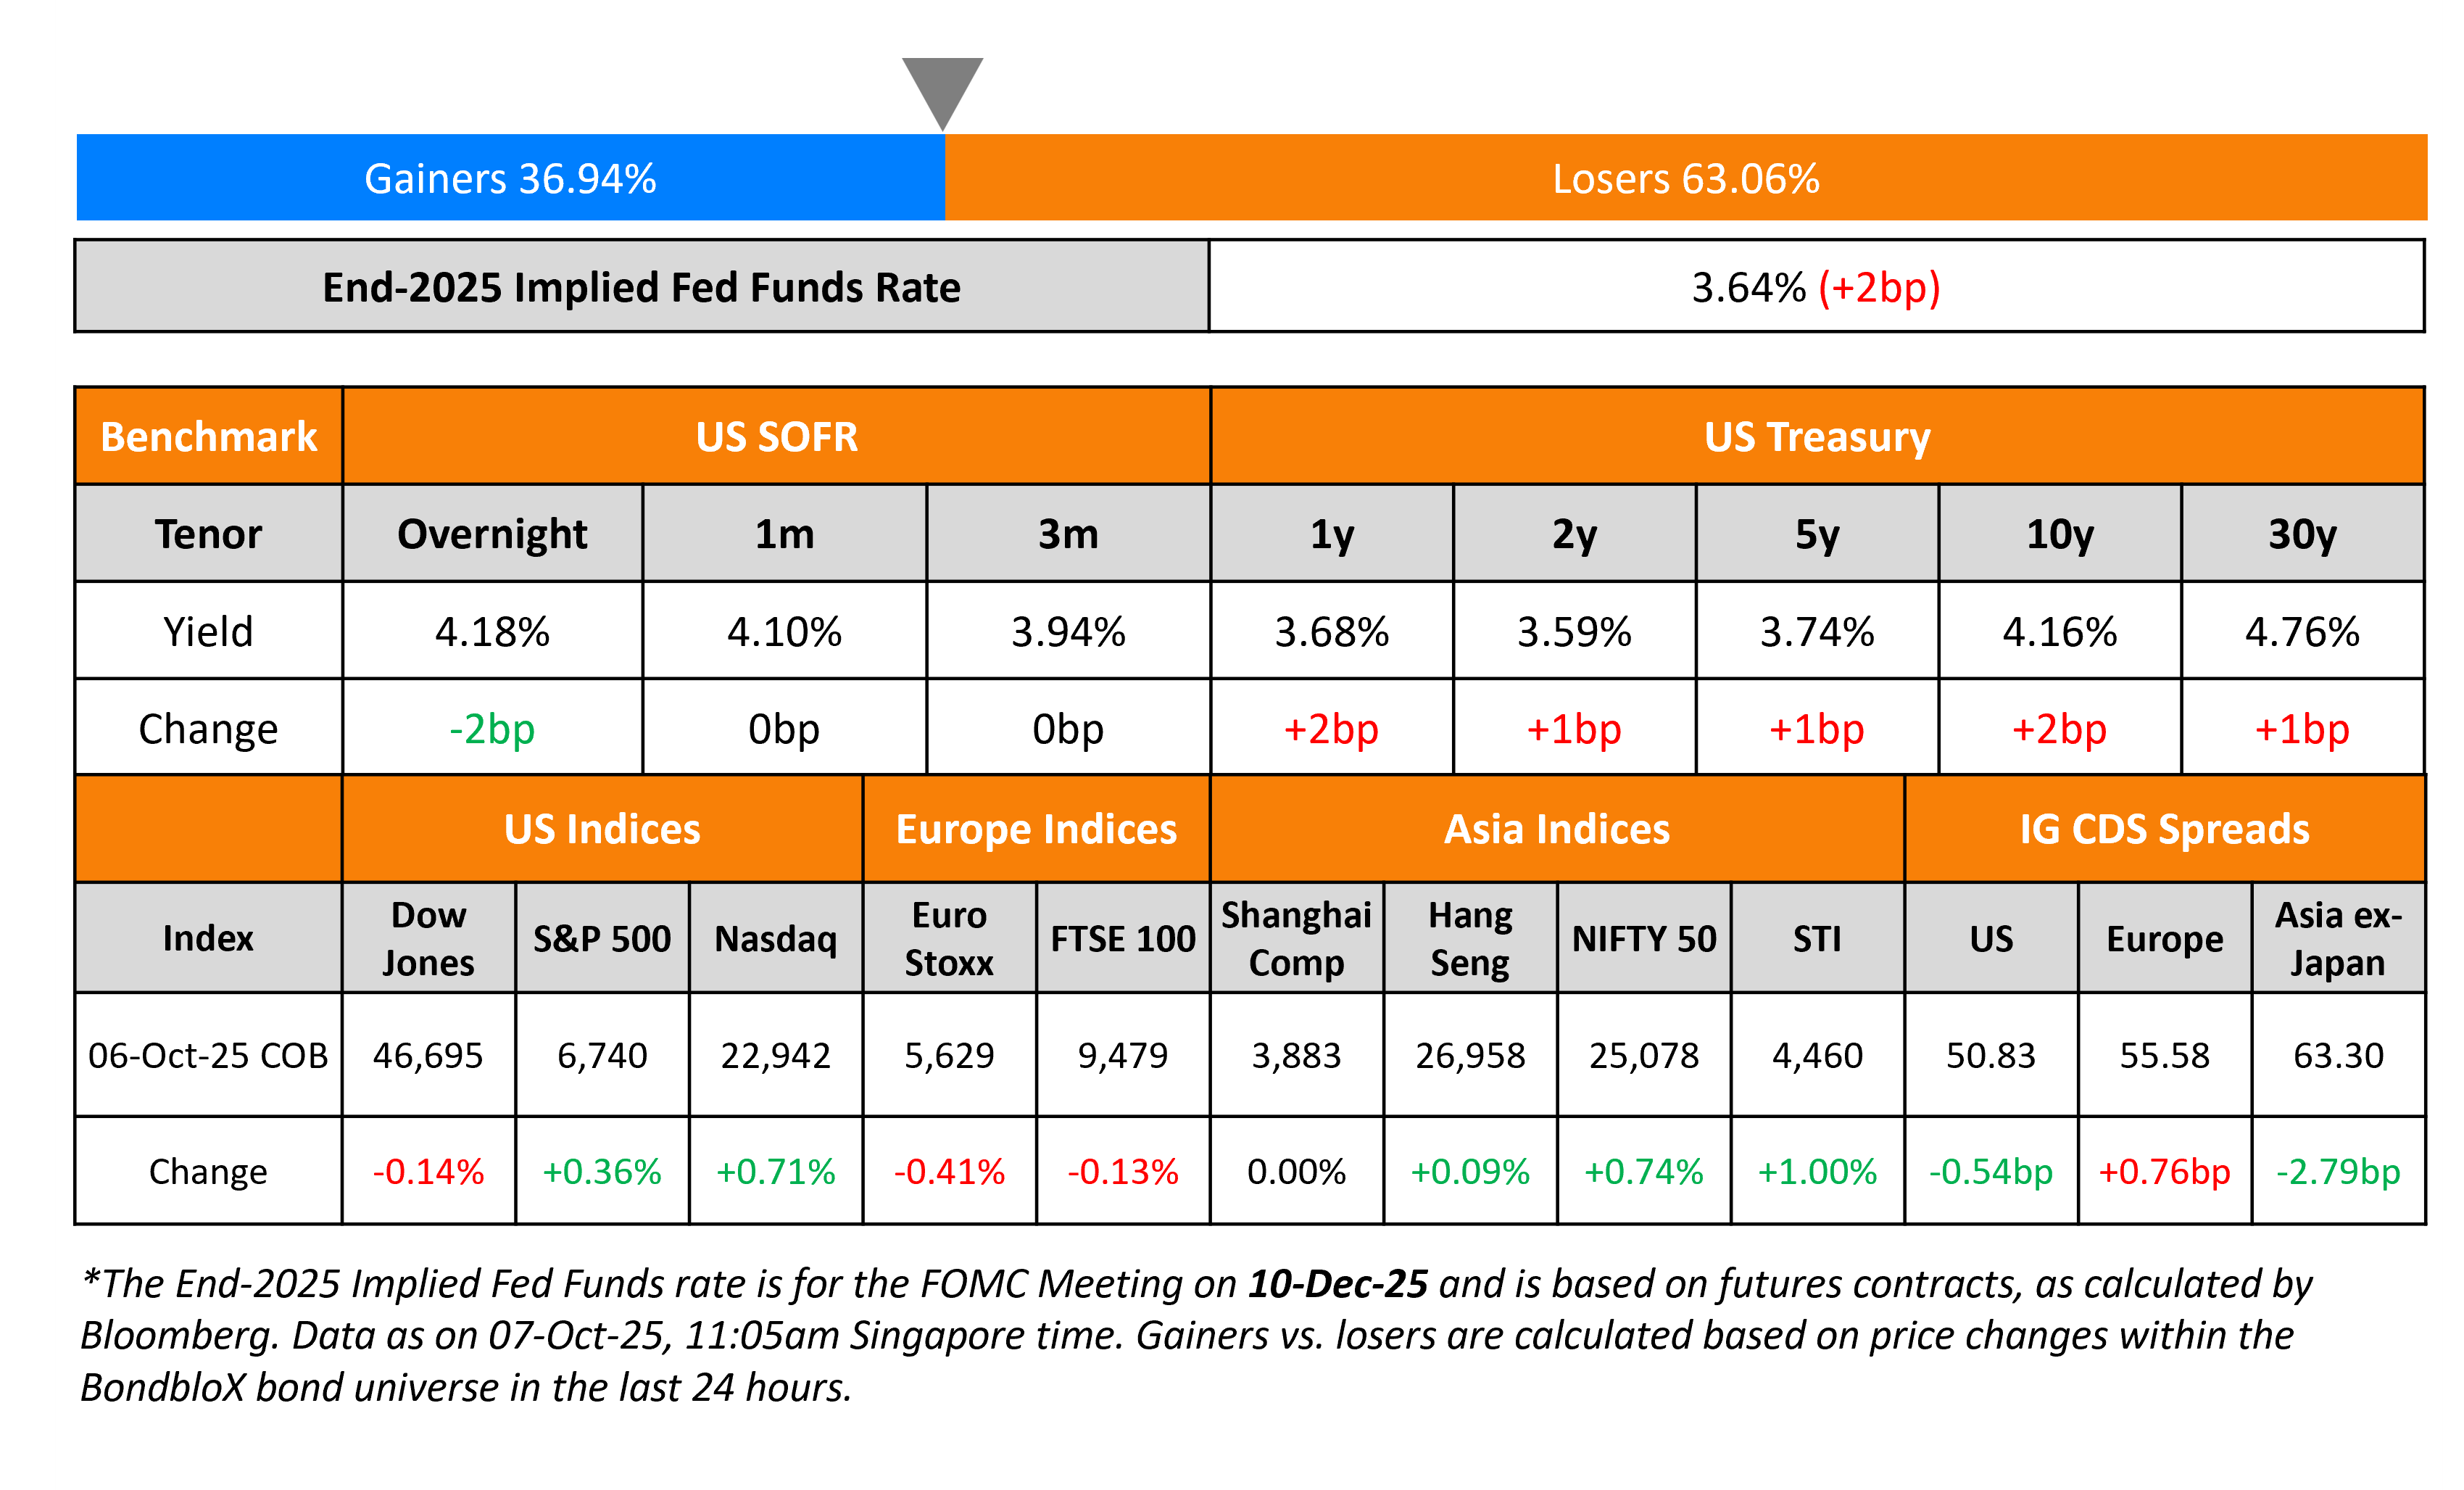Image resolution: width=2464 pixels, height=1490 pixels.
Task: Click the orange Losers 63.06% bar segment
Action: pos(1685,178)
